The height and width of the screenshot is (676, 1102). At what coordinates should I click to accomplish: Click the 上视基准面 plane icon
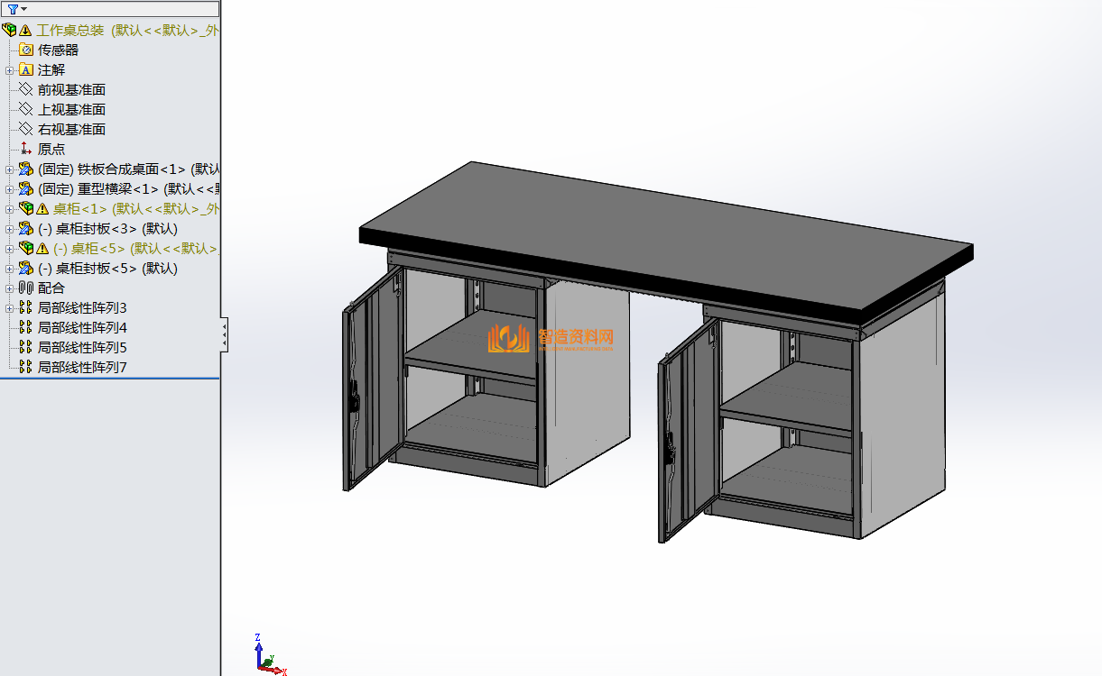(26, 109)
